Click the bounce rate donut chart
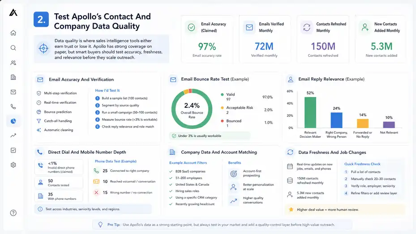This screenshot has height=234, width=416. point(192,109)
